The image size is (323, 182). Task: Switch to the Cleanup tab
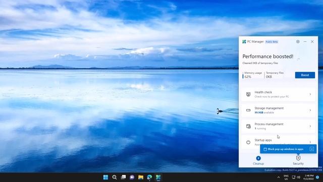point(258,160)
